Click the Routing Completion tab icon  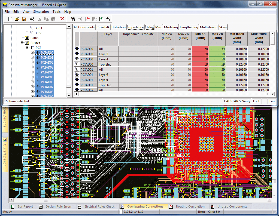tap(171, 206)
